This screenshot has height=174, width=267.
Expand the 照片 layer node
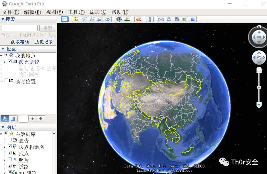(x=5, y=160)
